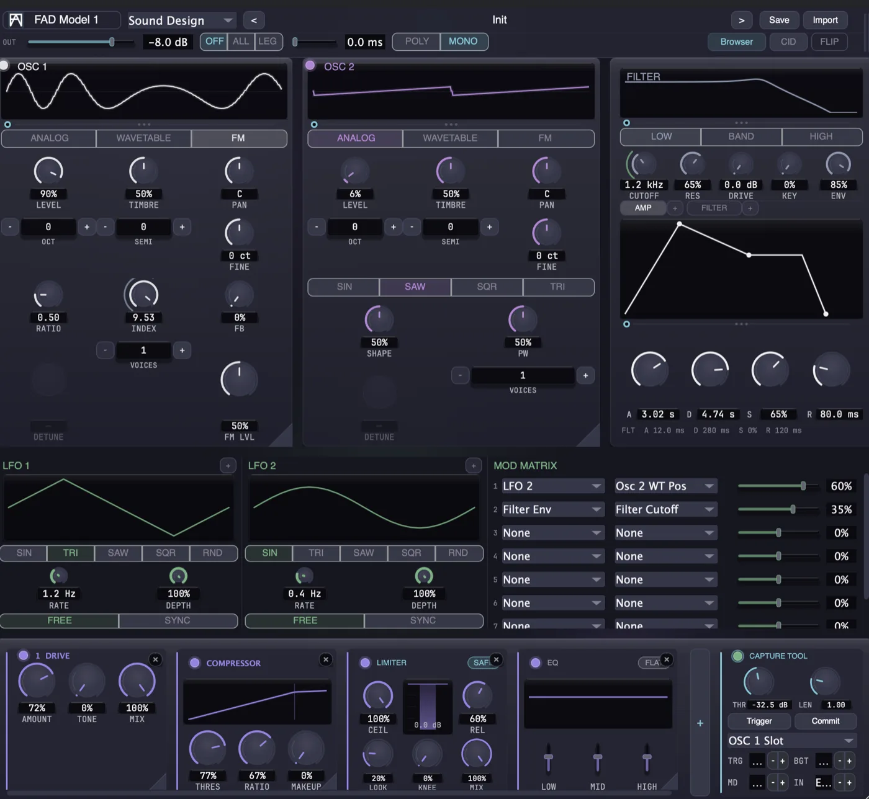Add envelope after the FILTER env tab
The height and width of the screenshot is (799, 869).
tap(750, 208)
